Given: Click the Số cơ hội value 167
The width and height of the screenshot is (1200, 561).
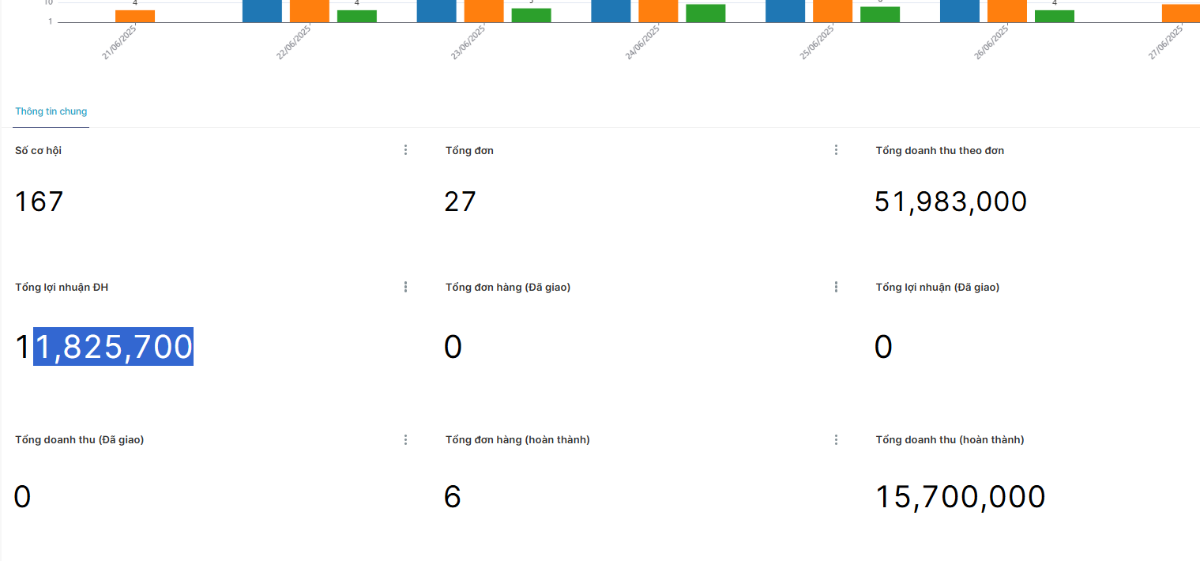Looking at the screenshot, I should (39, 201).
